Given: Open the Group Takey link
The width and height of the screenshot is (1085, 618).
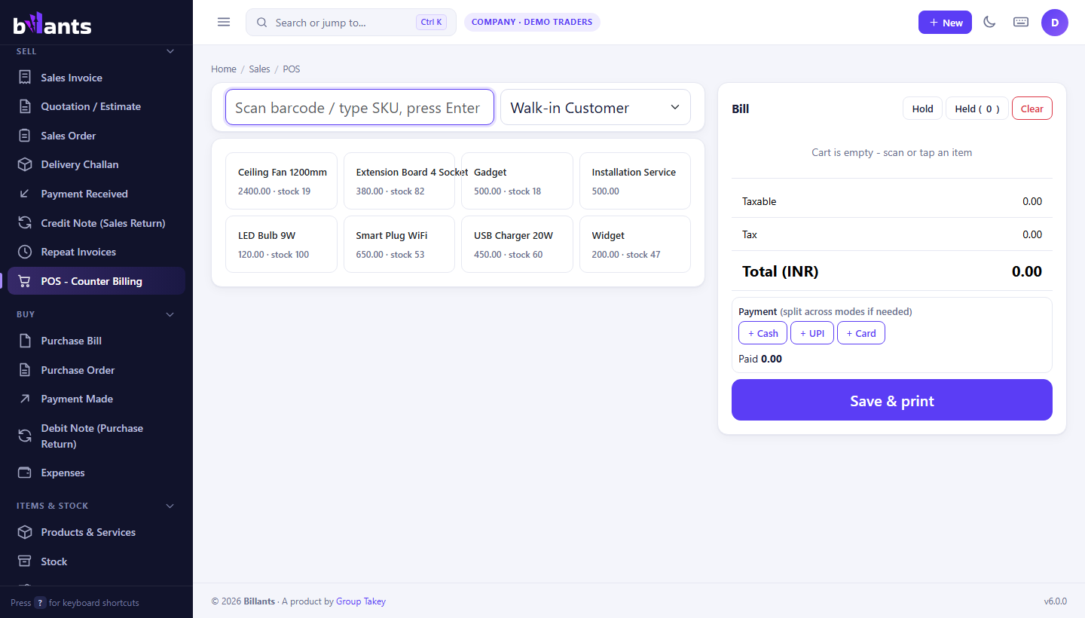Looking at the screenshot, I should [361, 601].
